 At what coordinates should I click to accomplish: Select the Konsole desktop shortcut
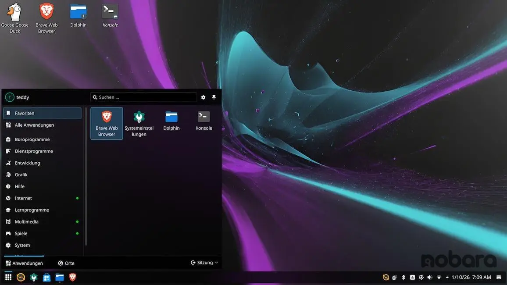(110, 15)
